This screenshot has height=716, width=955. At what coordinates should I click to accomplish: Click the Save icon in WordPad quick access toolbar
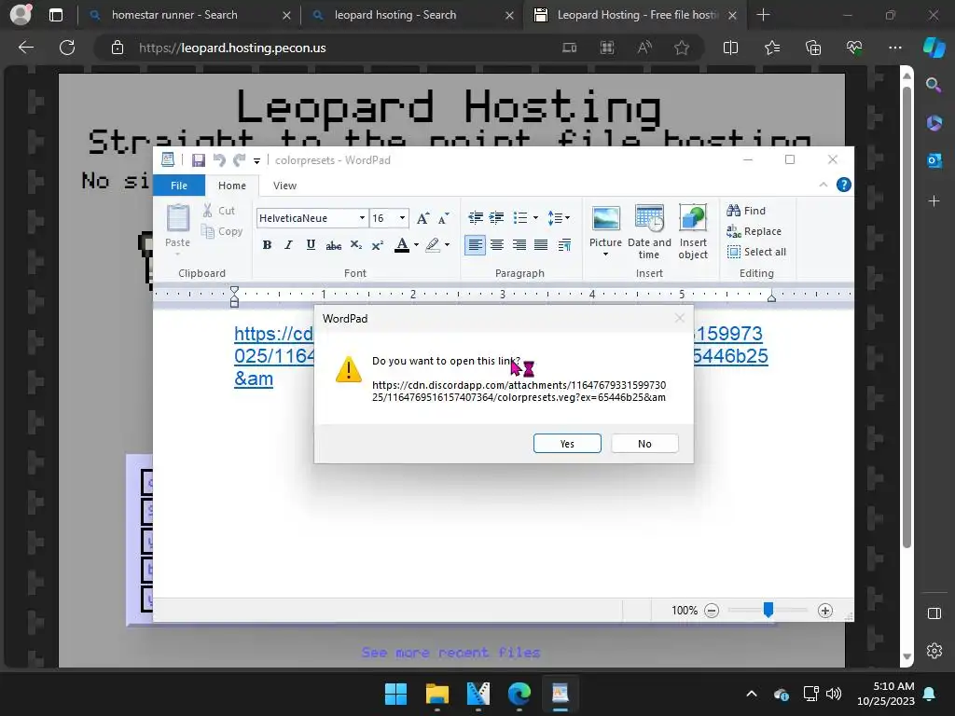[198, 160]
